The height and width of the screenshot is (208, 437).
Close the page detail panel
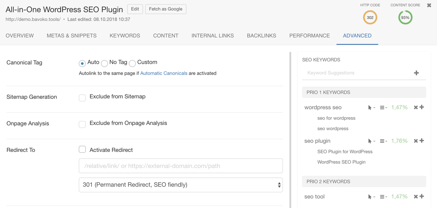coord(429,5)
